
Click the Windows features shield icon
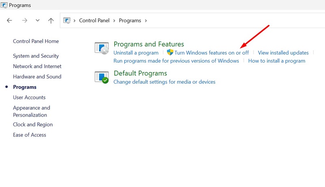click(170, 53)
